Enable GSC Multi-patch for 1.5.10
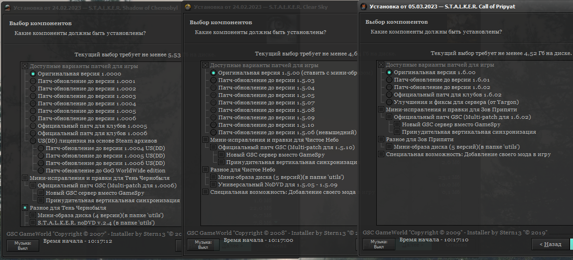Screen dimensions: 573x260 coord(214,147)
